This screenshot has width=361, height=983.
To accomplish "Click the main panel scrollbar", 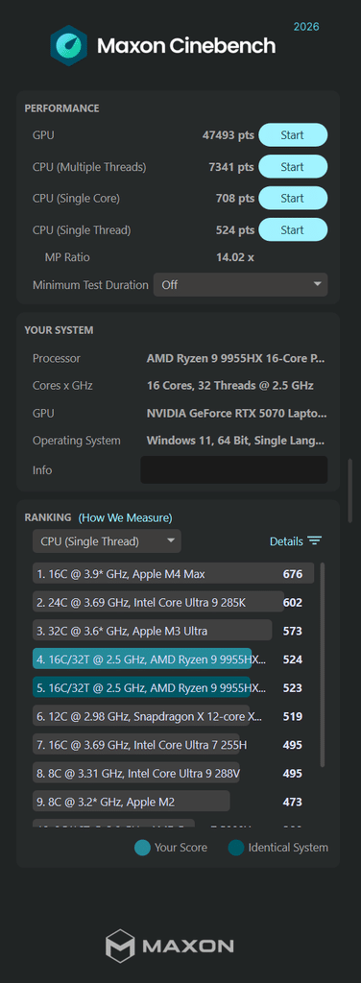I will pos(350,491).
